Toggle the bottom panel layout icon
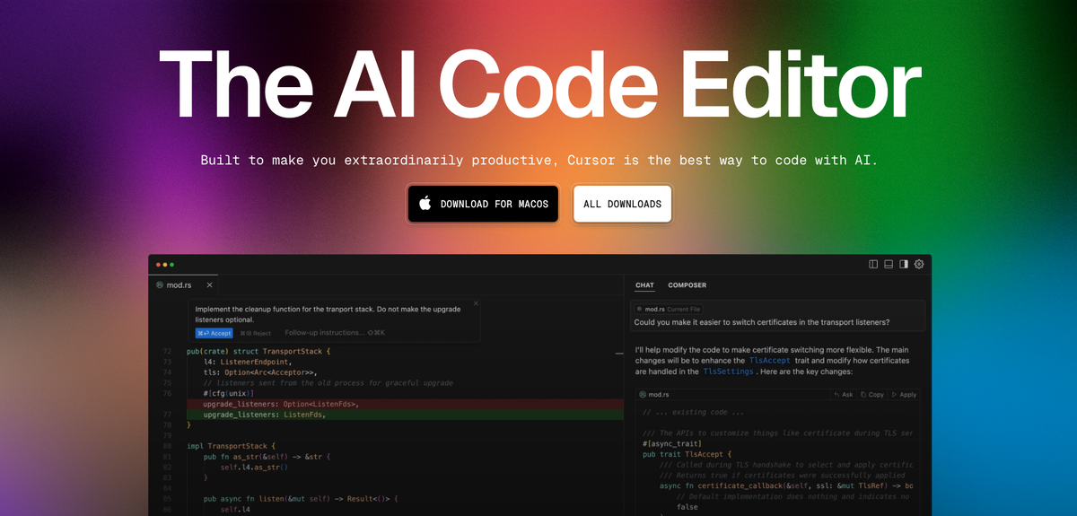Viewport: 1077px width, 516px height. [889, 264]
